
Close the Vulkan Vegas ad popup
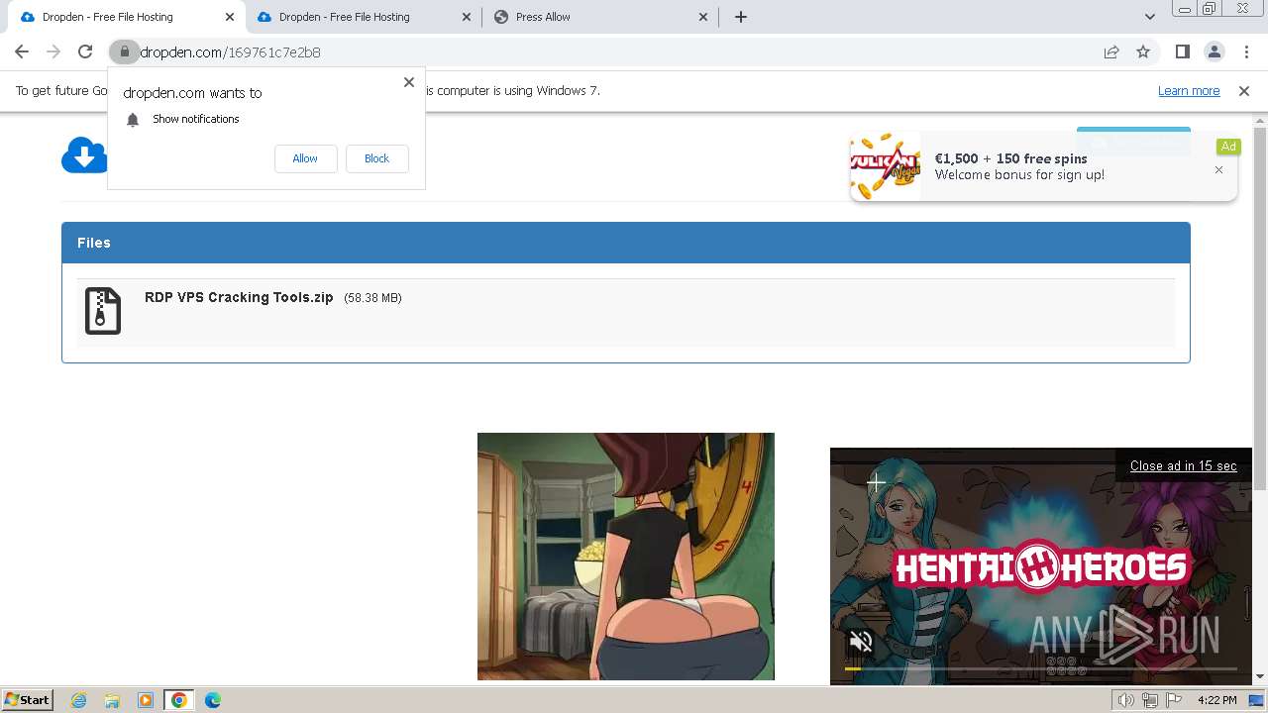pyautogui.click(x=1218, y=170)
